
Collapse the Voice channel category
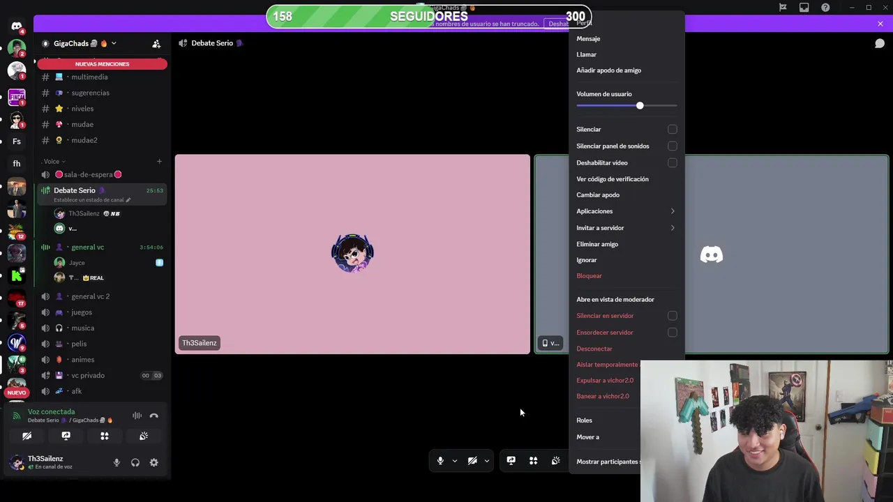pos(54,161)
